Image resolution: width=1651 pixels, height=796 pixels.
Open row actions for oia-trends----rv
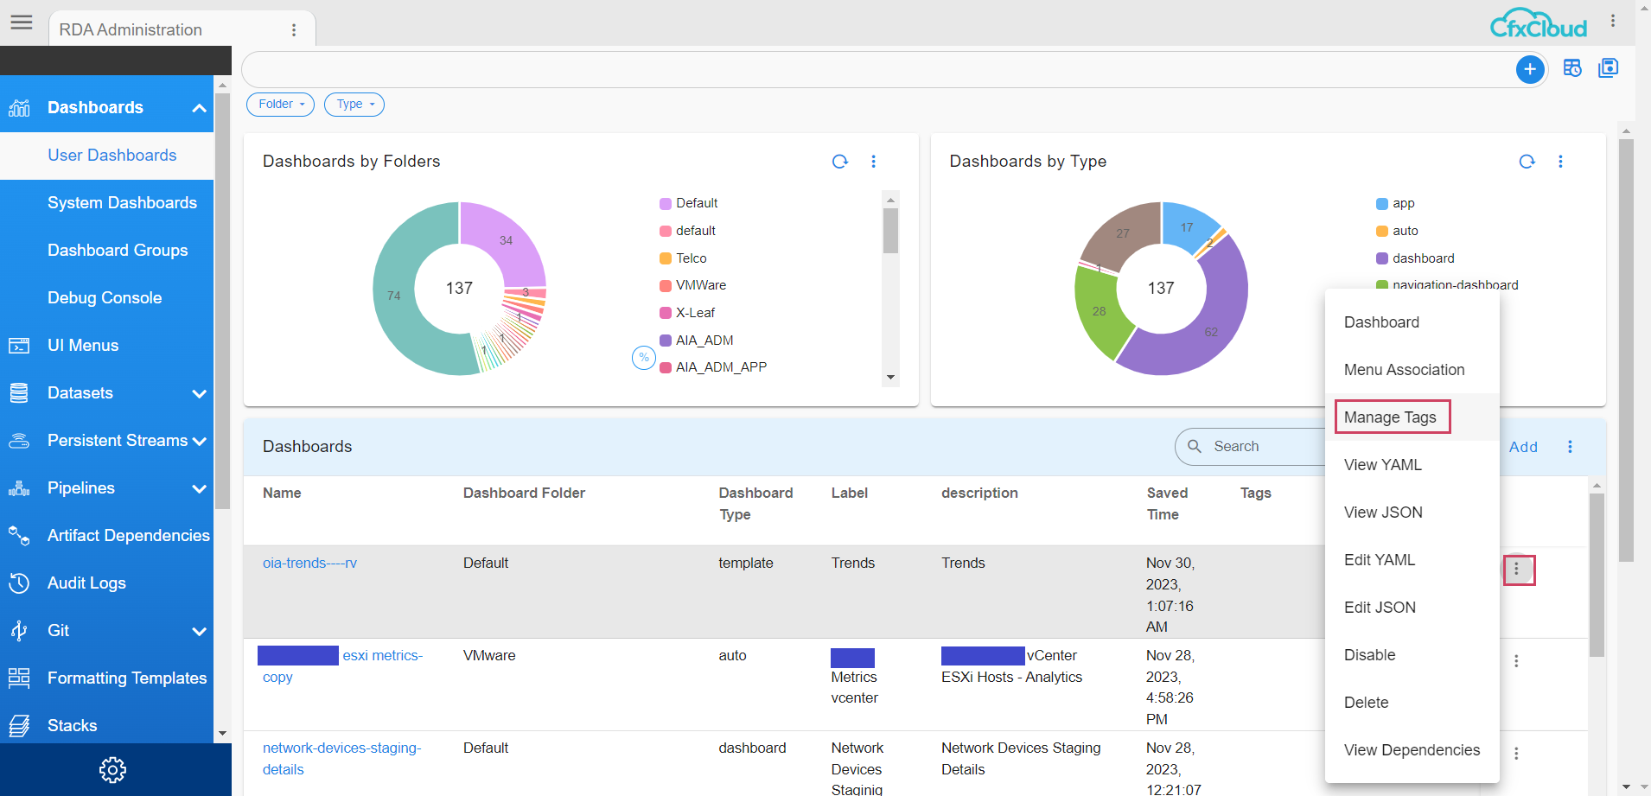coord(1517,570)
